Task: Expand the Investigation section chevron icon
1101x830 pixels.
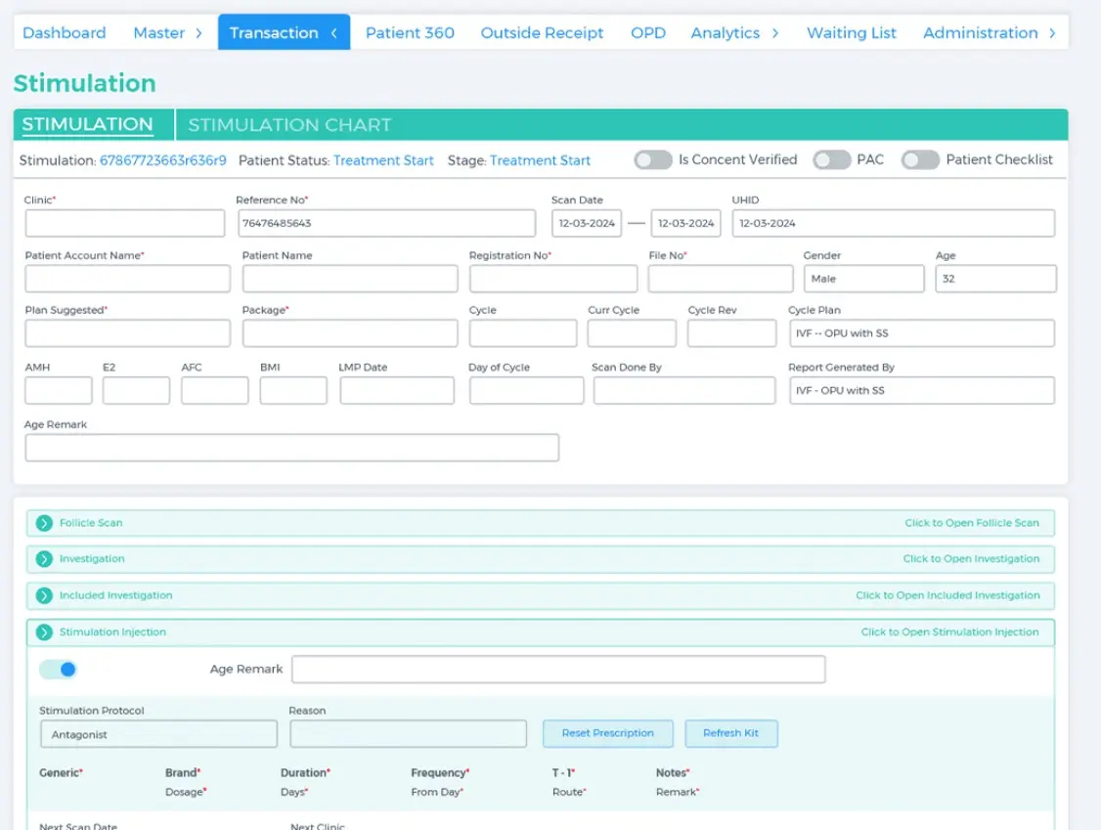Action: click(43, 558)
